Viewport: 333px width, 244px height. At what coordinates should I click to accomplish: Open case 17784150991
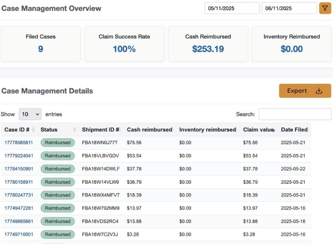pyautogui.click(x=19, y=169)
